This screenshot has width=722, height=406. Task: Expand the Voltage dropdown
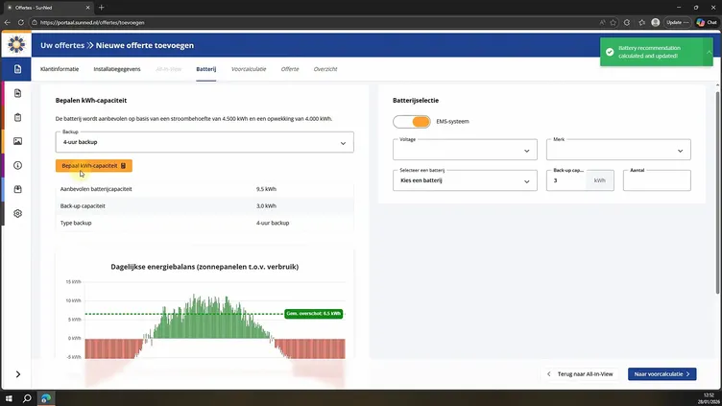[x=465, y=151]
